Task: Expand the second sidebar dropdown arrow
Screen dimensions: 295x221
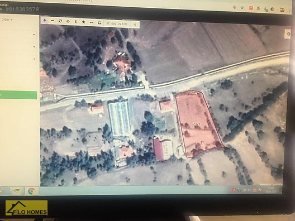Action: click(34, 47)
